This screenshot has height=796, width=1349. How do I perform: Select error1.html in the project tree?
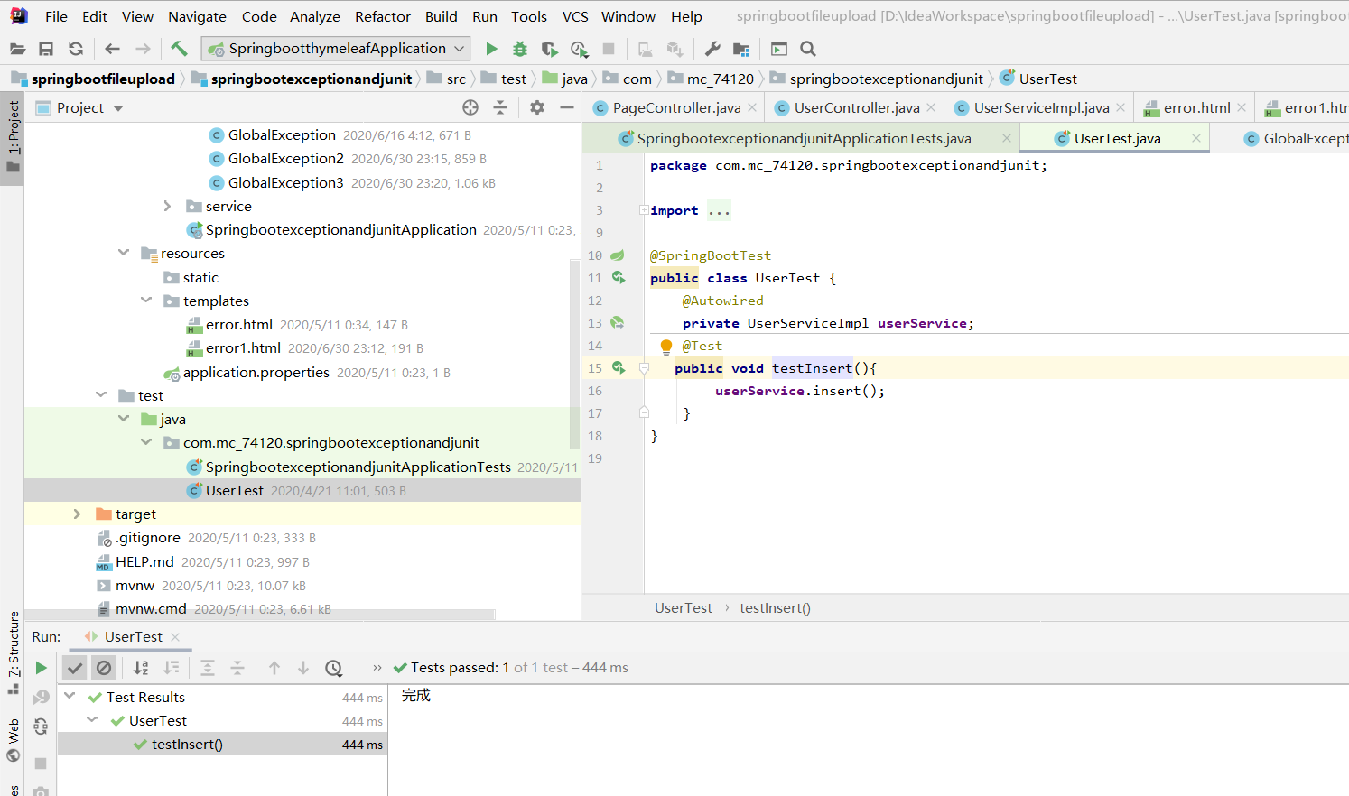pyautogui.click(x=243, y=348)
